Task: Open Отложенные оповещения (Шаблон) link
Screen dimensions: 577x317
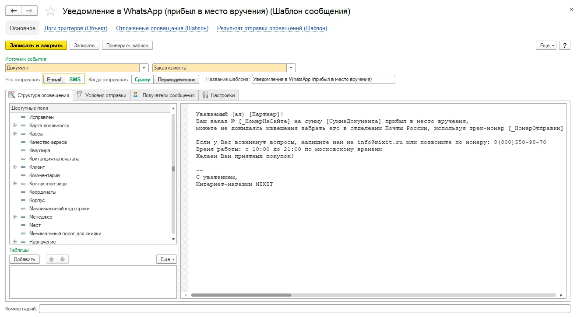Action: [162, 28]
